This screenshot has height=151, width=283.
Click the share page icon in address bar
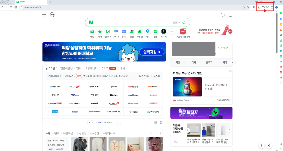[244, 7]
